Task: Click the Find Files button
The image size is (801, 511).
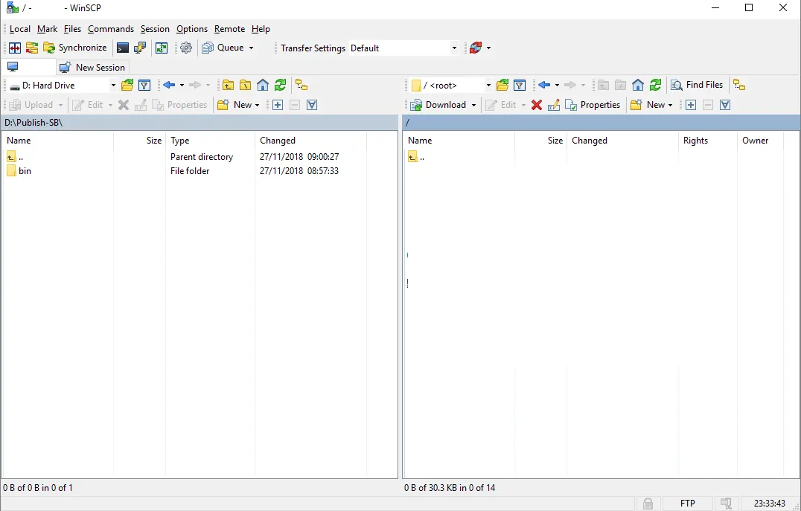Action: pos(697,85)
